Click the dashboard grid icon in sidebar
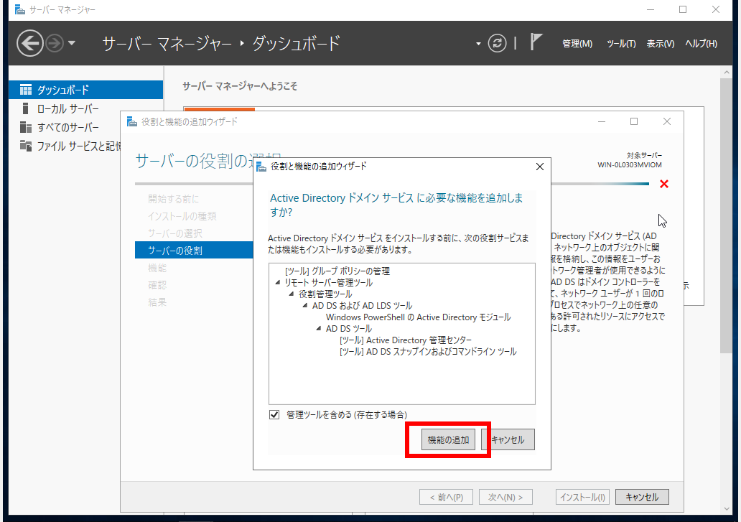 (26, 90)
